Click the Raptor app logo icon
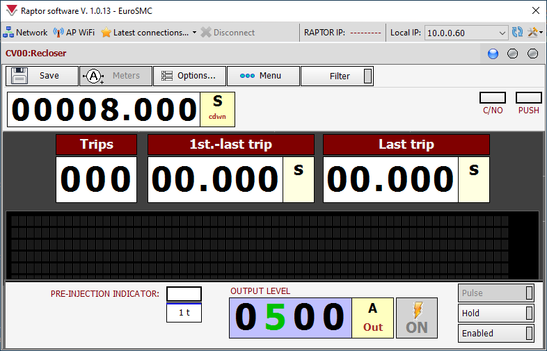 12,11
